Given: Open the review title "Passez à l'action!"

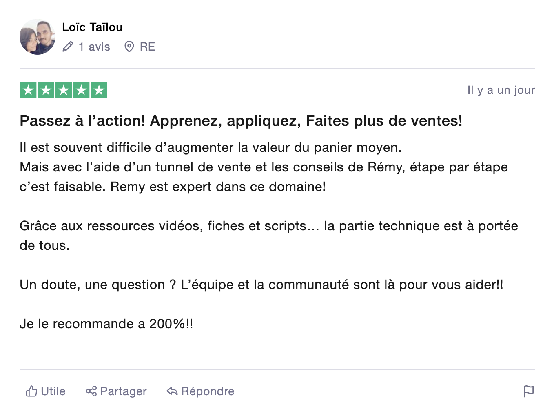Looking at the screenshot, I should [241, 121].
